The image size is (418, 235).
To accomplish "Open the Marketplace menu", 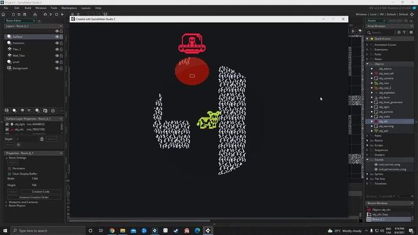I will point(69,8).
